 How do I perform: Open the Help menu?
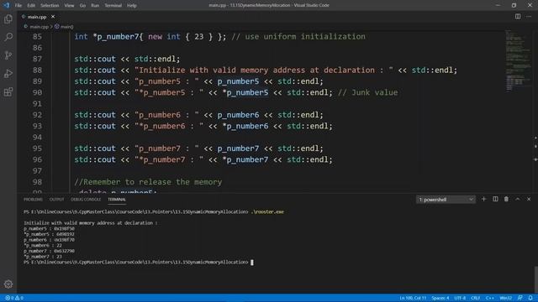132,5
